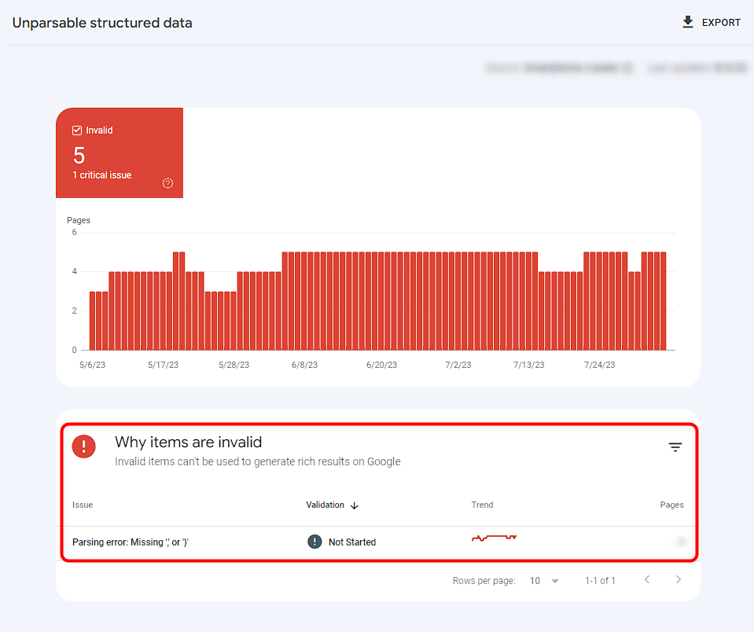Click the Validation column header
The height and width of the screenshot is (632, 754).
tap(325, 505)
